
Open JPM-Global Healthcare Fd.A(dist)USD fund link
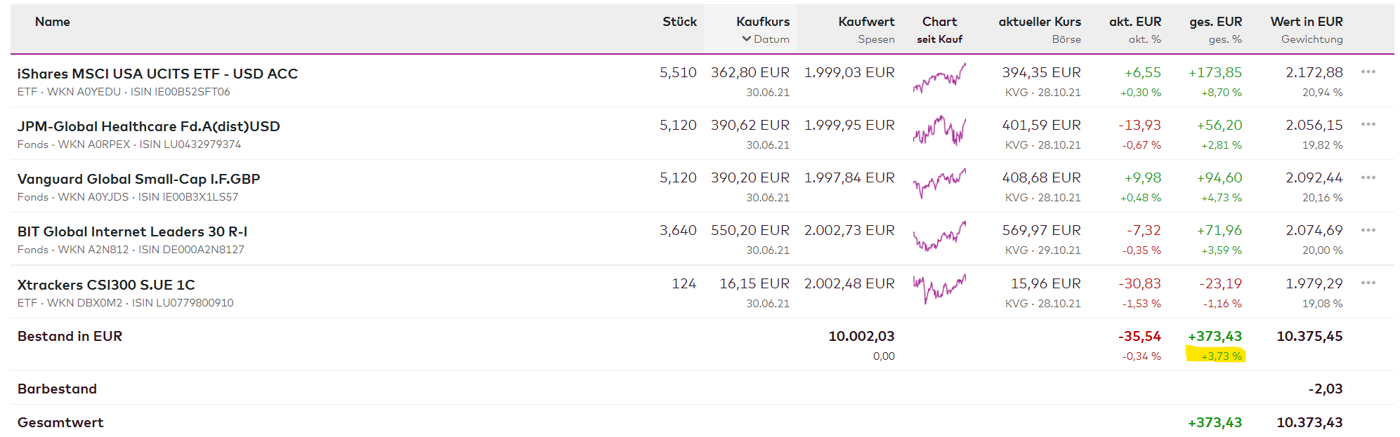tap(148, 126)
